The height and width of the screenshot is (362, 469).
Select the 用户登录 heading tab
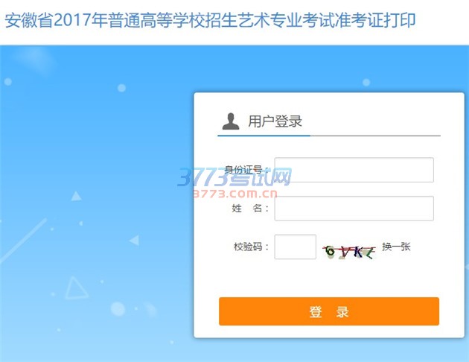click(275, 121)
